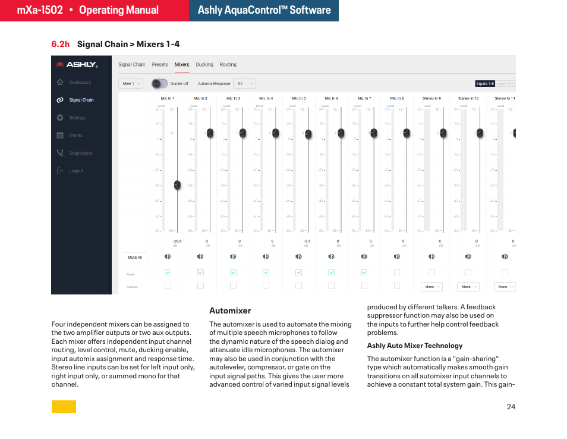The height and width of the screenshot is (439, 567).
Task: Open Dashboard home icon
Action: 60,82
